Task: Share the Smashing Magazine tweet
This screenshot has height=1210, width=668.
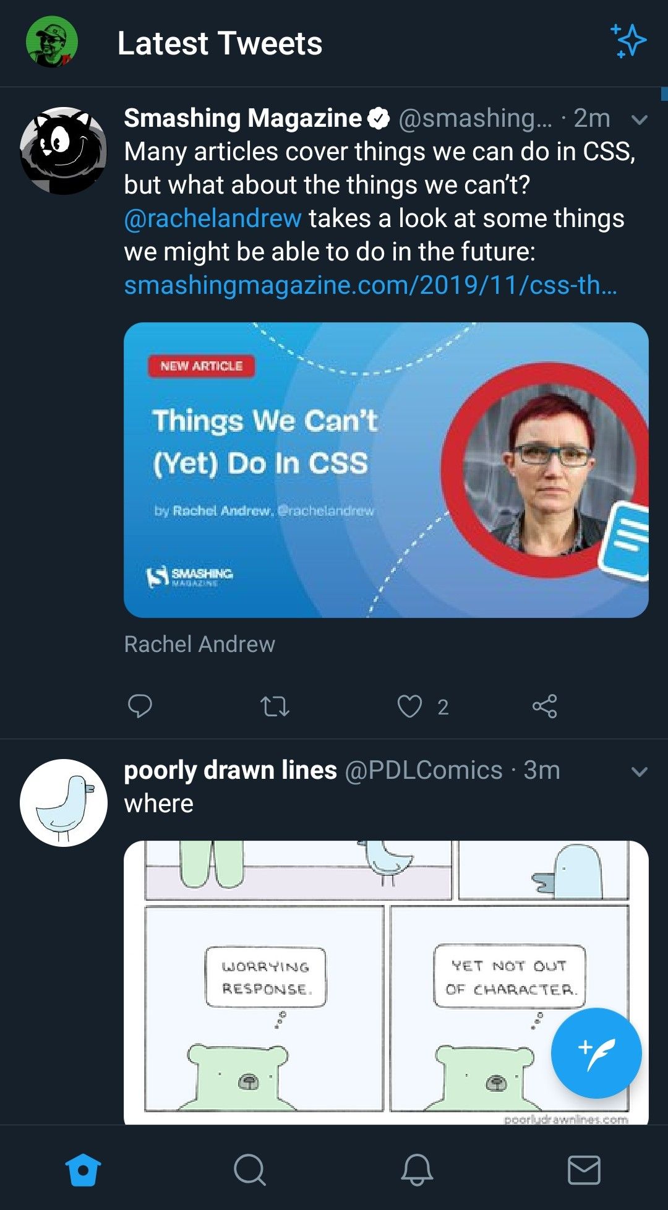Action: pyautogui.click(x=544, y=706)
